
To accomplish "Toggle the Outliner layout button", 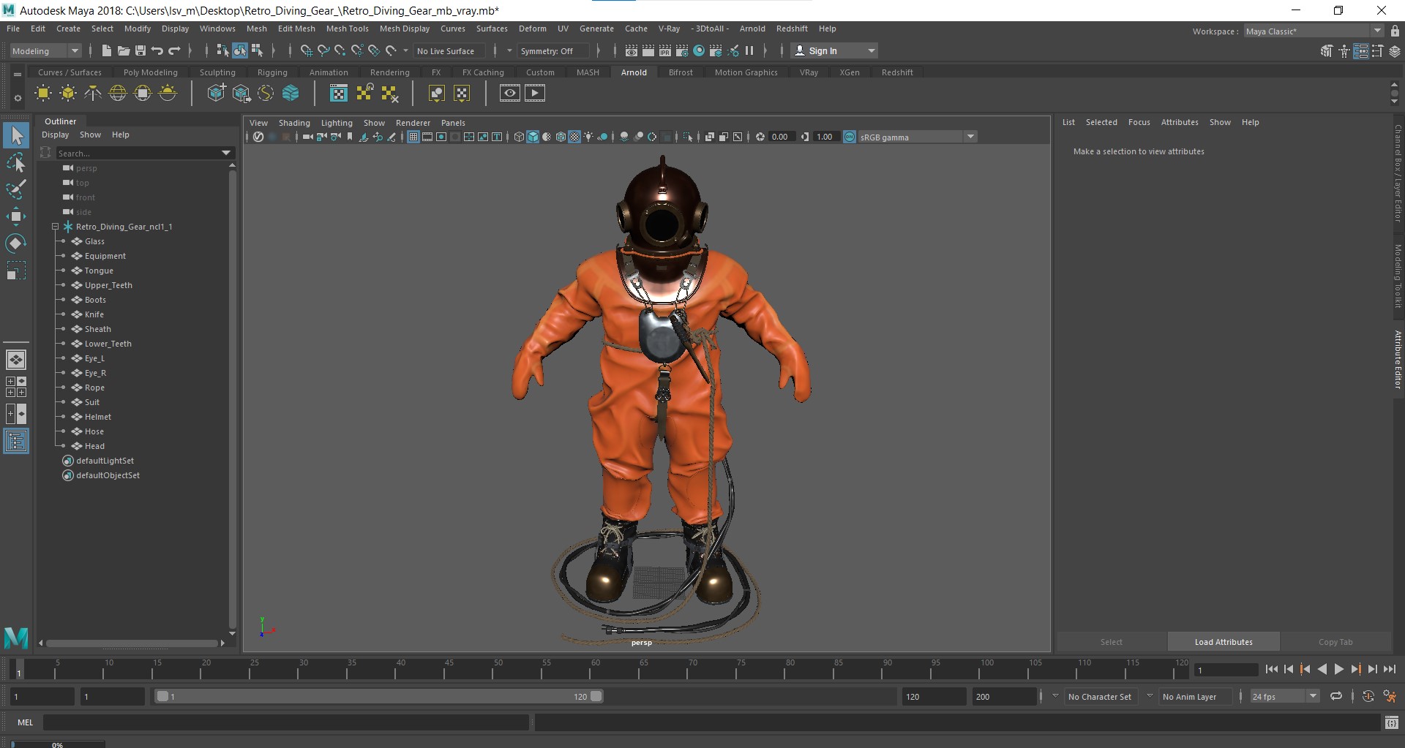I will (16, 441).
